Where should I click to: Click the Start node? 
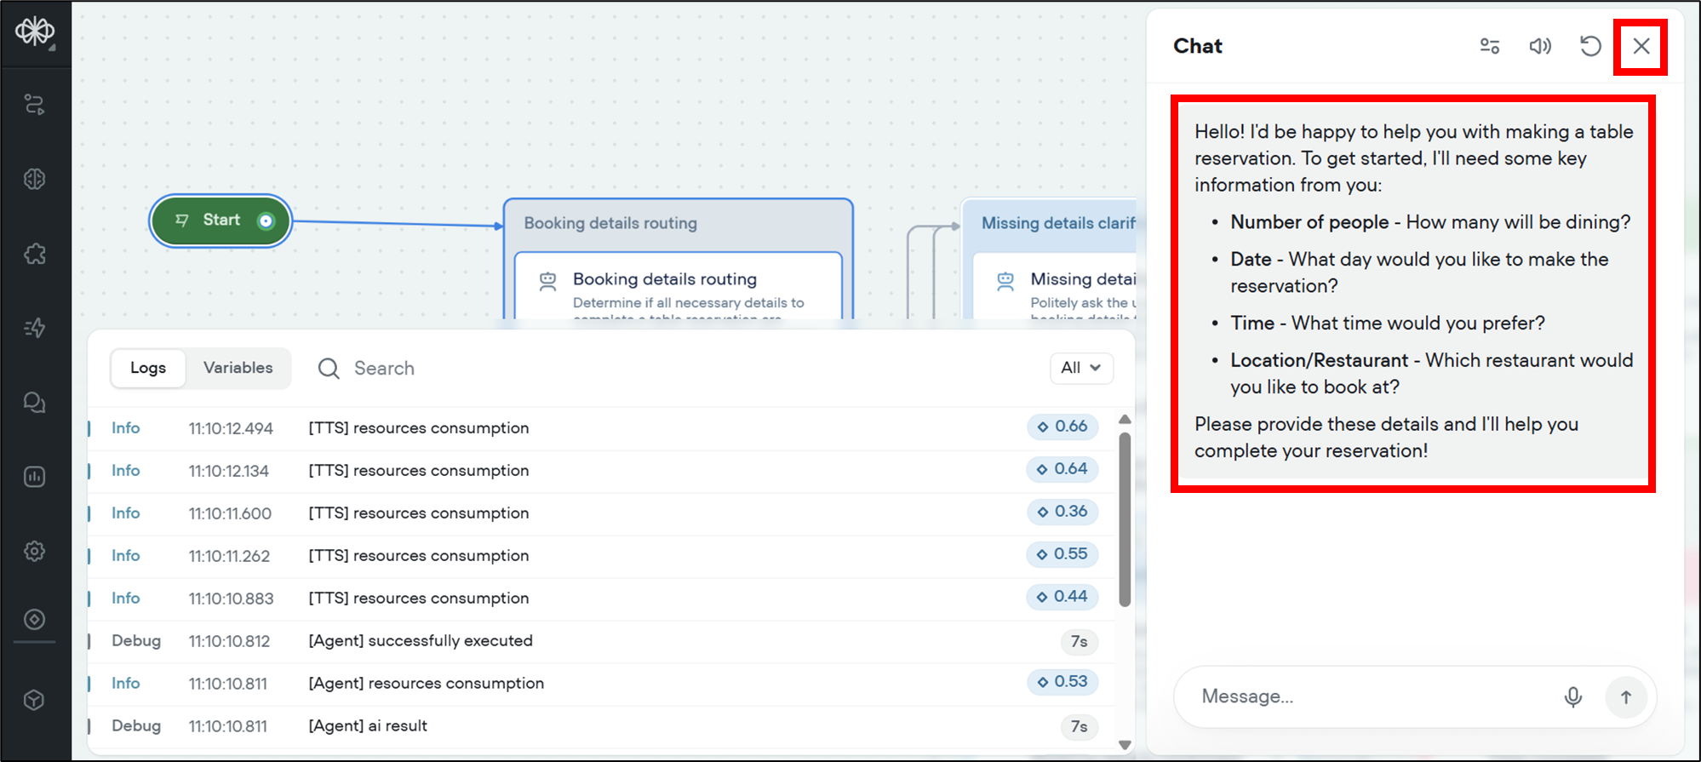click(x=220, y=221)
